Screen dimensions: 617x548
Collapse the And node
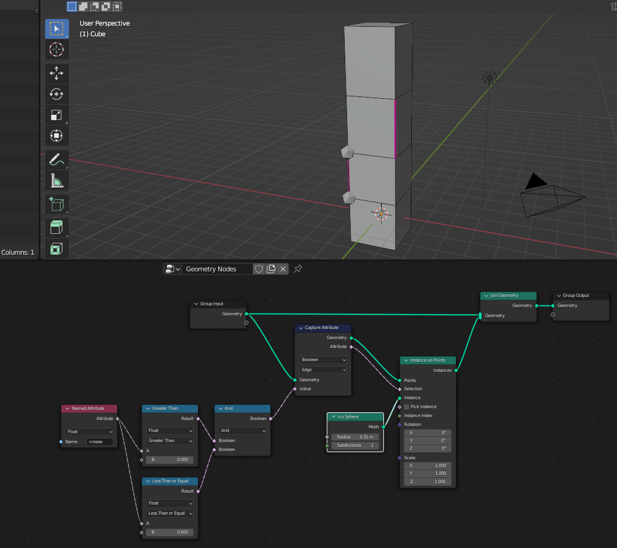click(x=221, y=409)
